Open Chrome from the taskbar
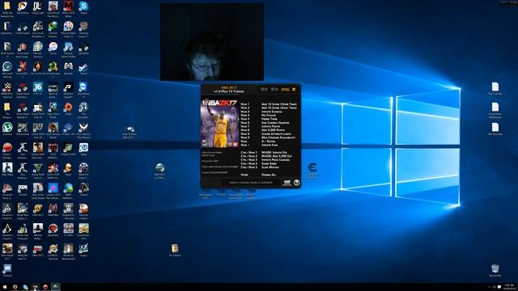Viewport: 518px width, 291px height. click(15, 287)
